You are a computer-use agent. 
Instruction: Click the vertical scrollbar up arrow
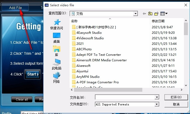pos(186,20)
